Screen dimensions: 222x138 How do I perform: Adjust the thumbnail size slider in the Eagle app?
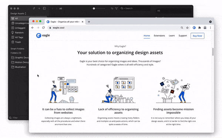pos(94,8)
